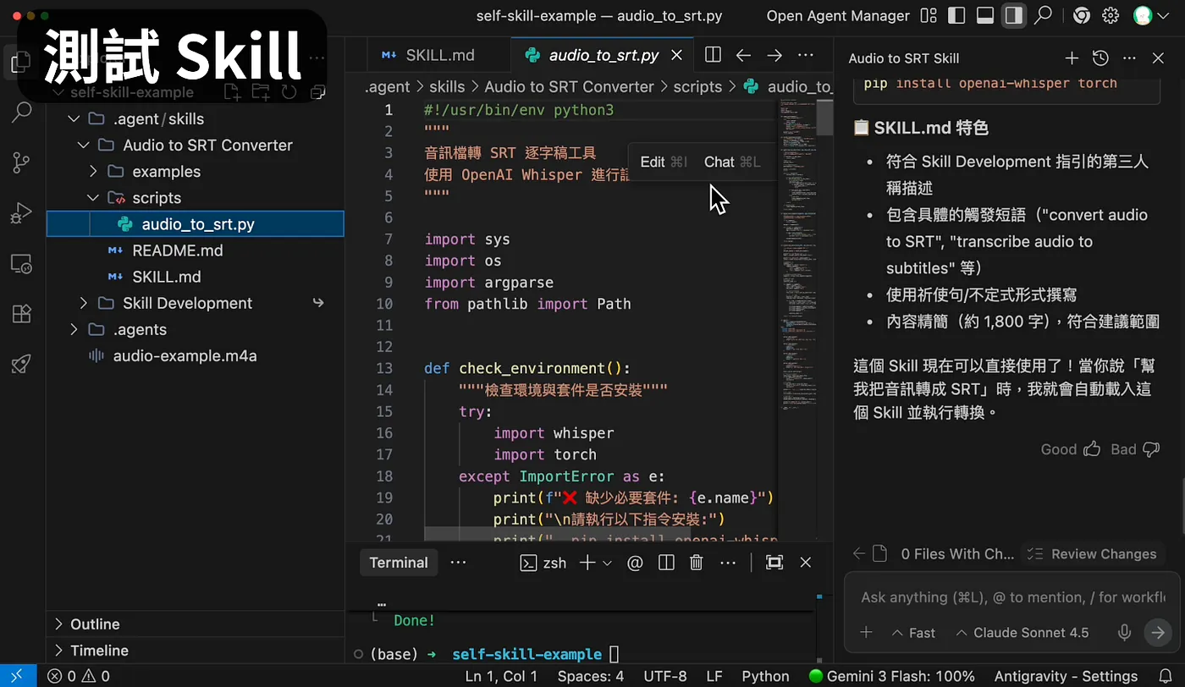Click the Review Changes button
The height and width of the screenshot is (687, 1185).
click(1094, 554)
